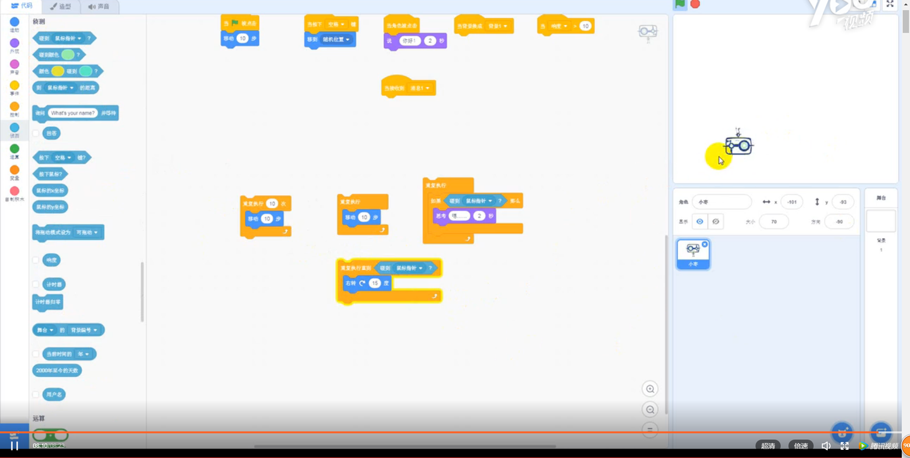The height and width of the screenshot is (458, 910).
Task: Hide the sprite with the crossed-eye icon
Action: [x=715, y=222]
